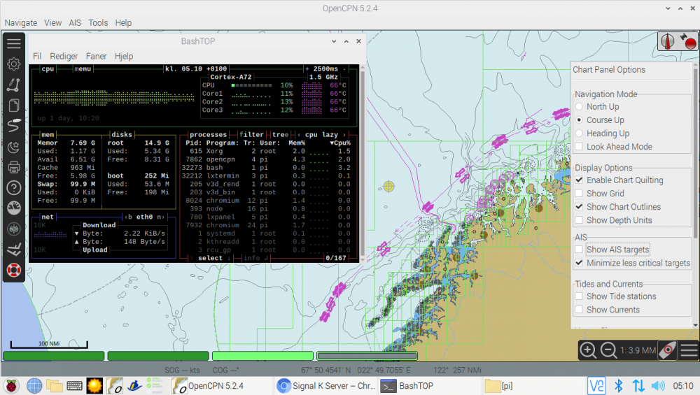Open Hjelp menu in BashTOP terminal
The height and width of the screenshot is (395, 700).
point(124,56)
